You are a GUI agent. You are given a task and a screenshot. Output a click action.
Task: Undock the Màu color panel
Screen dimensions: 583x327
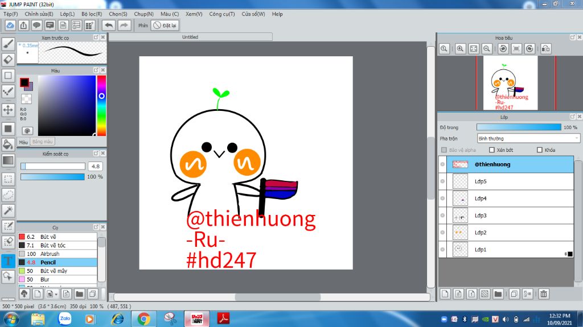pos(96,70)
